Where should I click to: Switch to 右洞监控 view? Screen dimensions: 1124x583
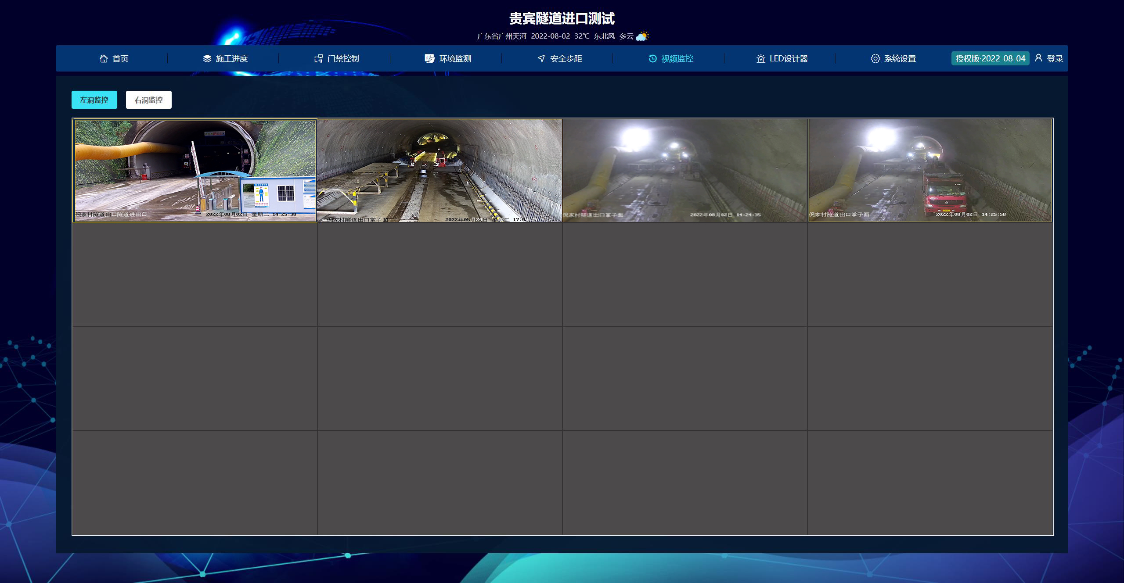click(x=149, y=100)
